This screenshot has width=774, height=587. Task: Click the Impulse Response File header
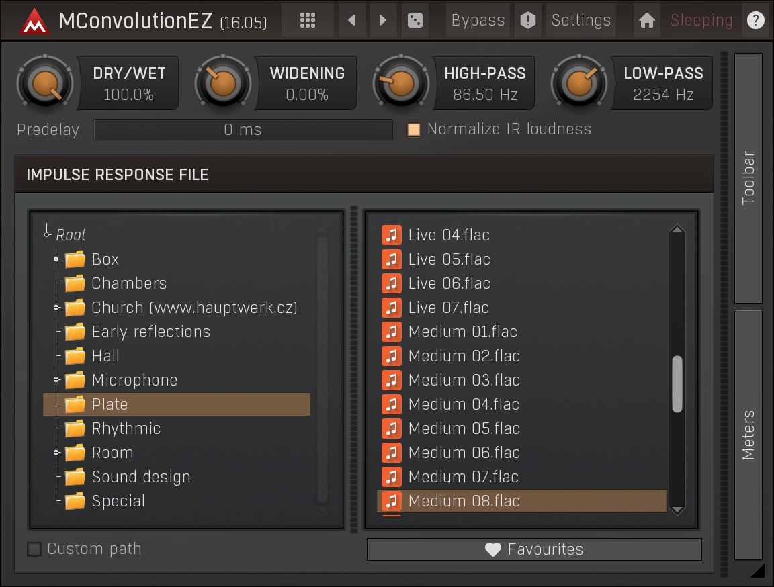click(x=364, y=174)
